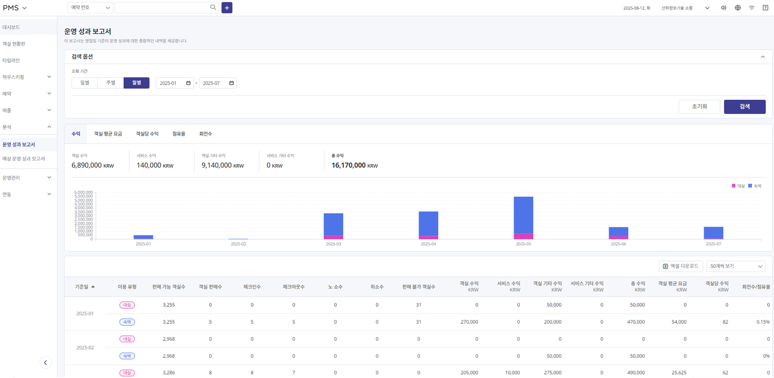
Task: Click the 2025-03 chart bar
Action: coord(333,226)
